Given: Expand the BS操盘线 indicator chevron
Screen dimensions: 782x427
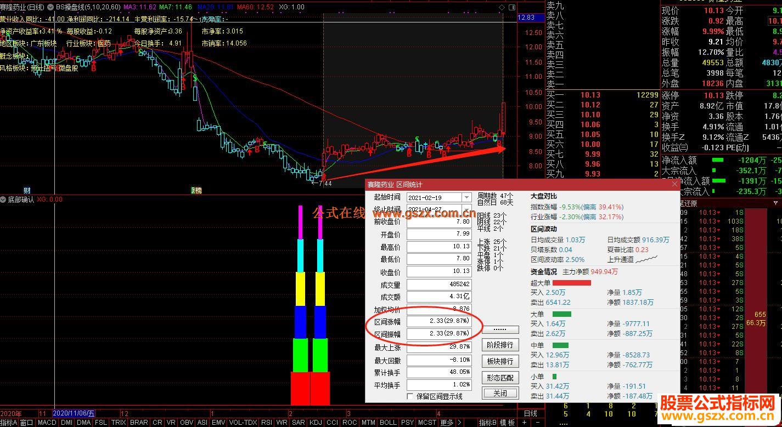Looking at the screenshot, I should (52, 7).
